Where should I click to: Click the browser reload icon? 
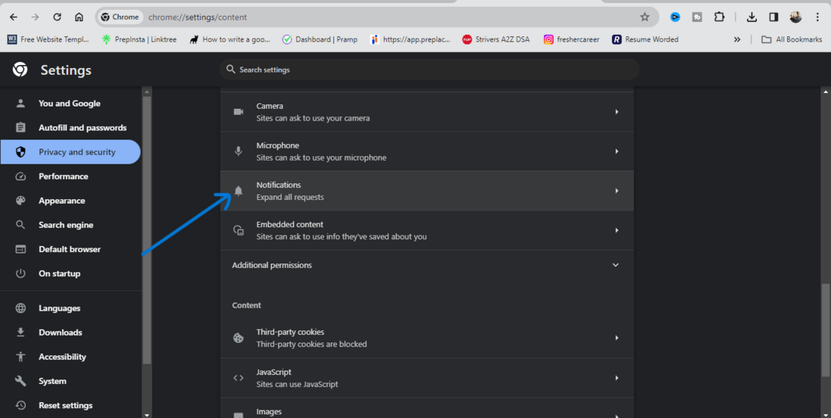click(x=57, y=17)
